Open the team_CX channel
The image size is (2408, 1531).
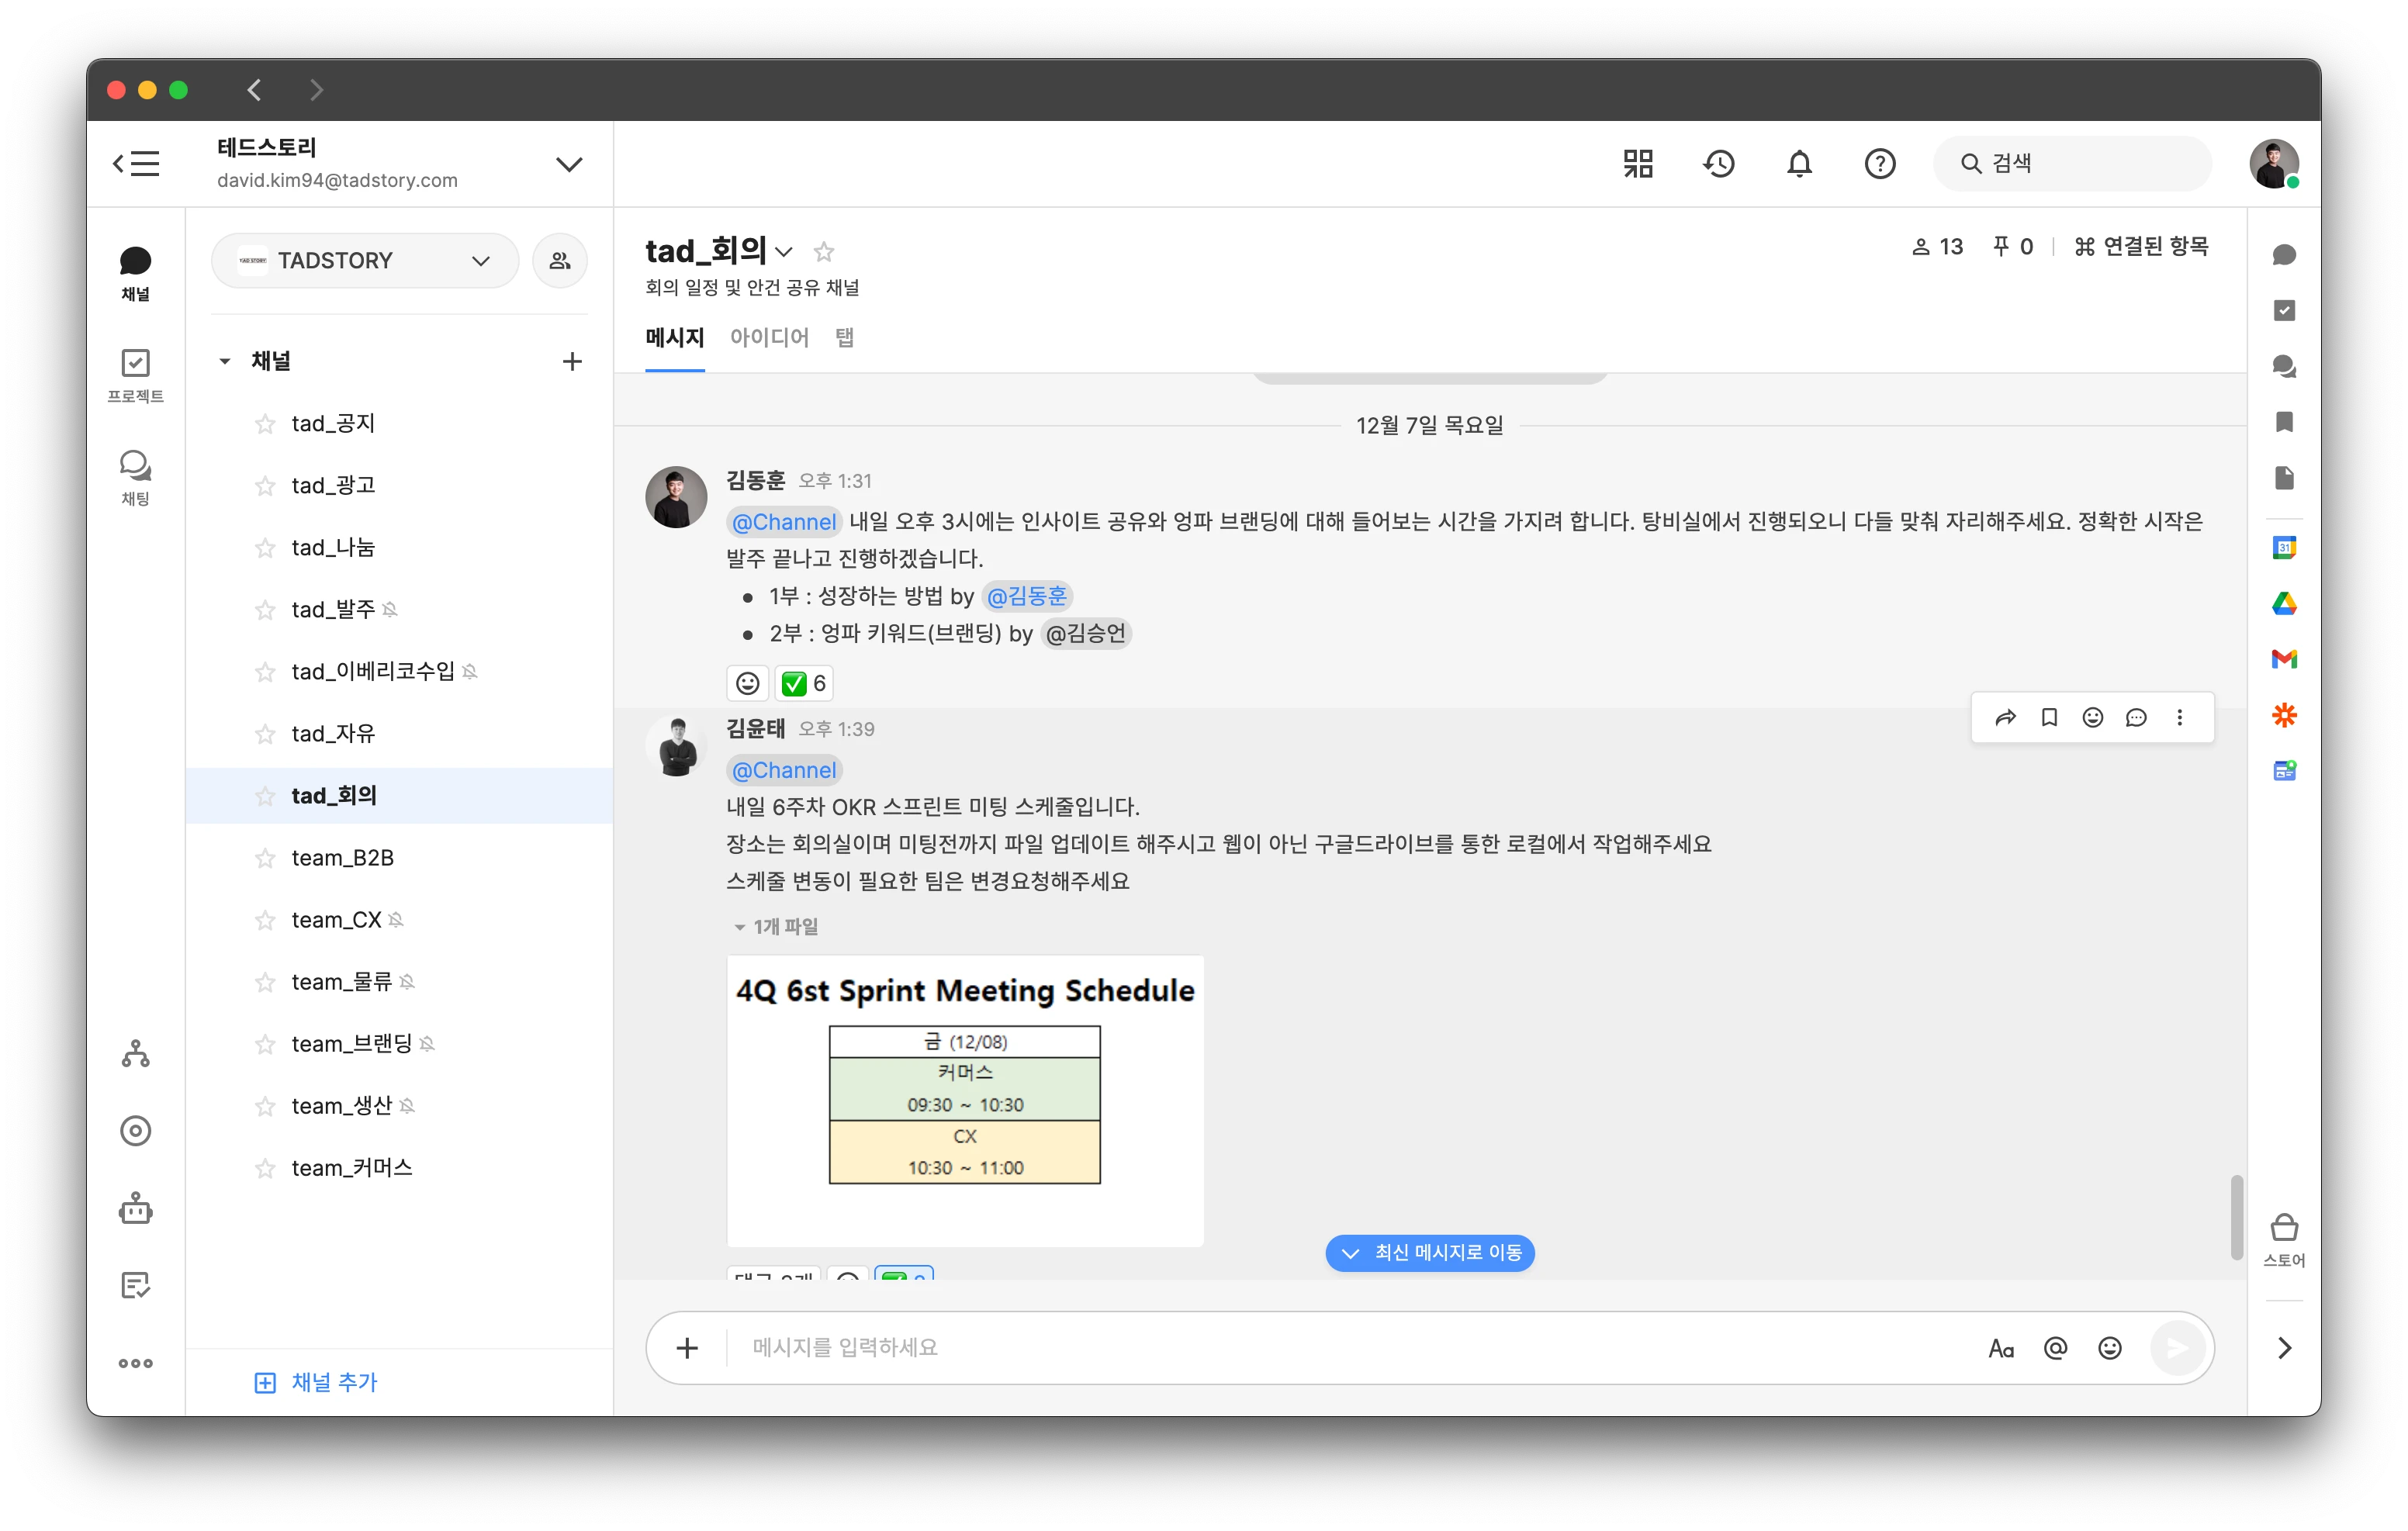point(400,920)
